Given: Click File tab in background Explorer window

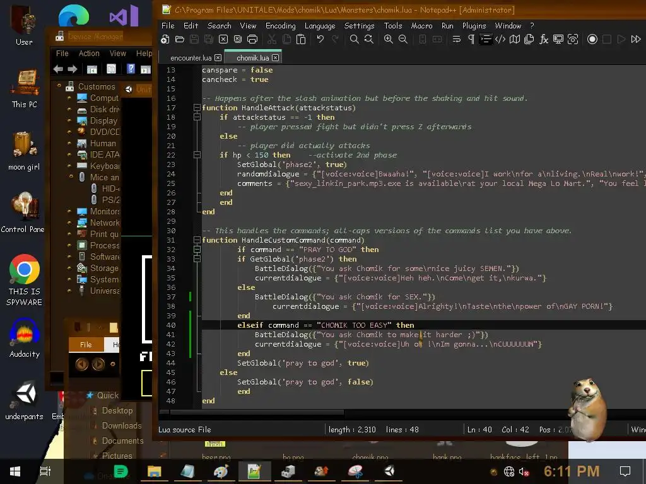Looking at the screenshot, I should coord(86,345).
